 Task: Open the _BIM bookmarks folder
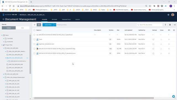62,10
